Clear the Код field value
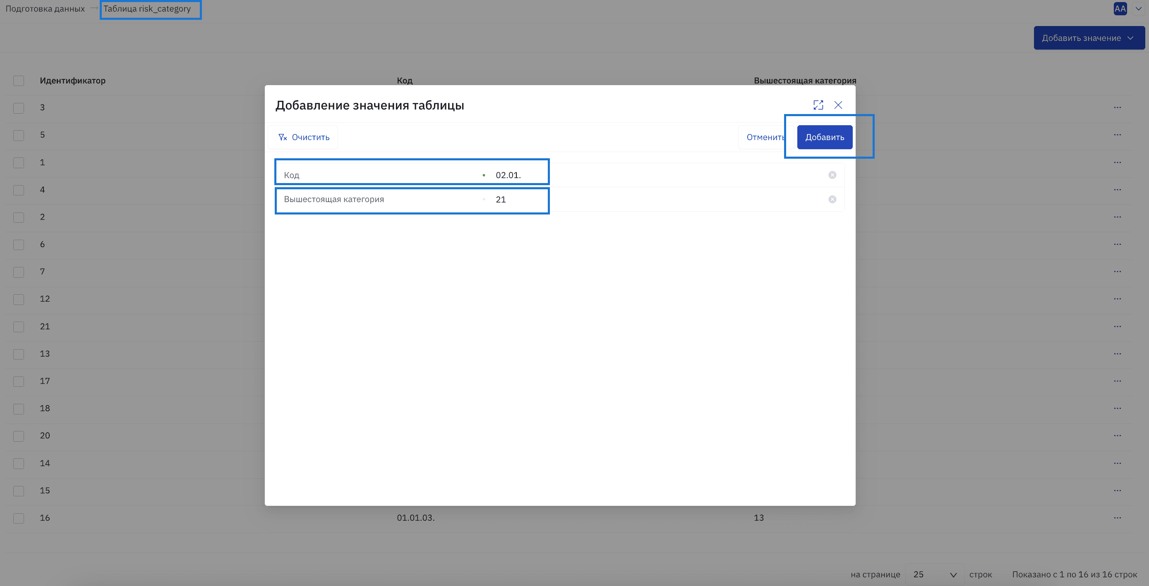Image resolution: width=1149 pixels, height=586 pixels. tap(832, 175)
